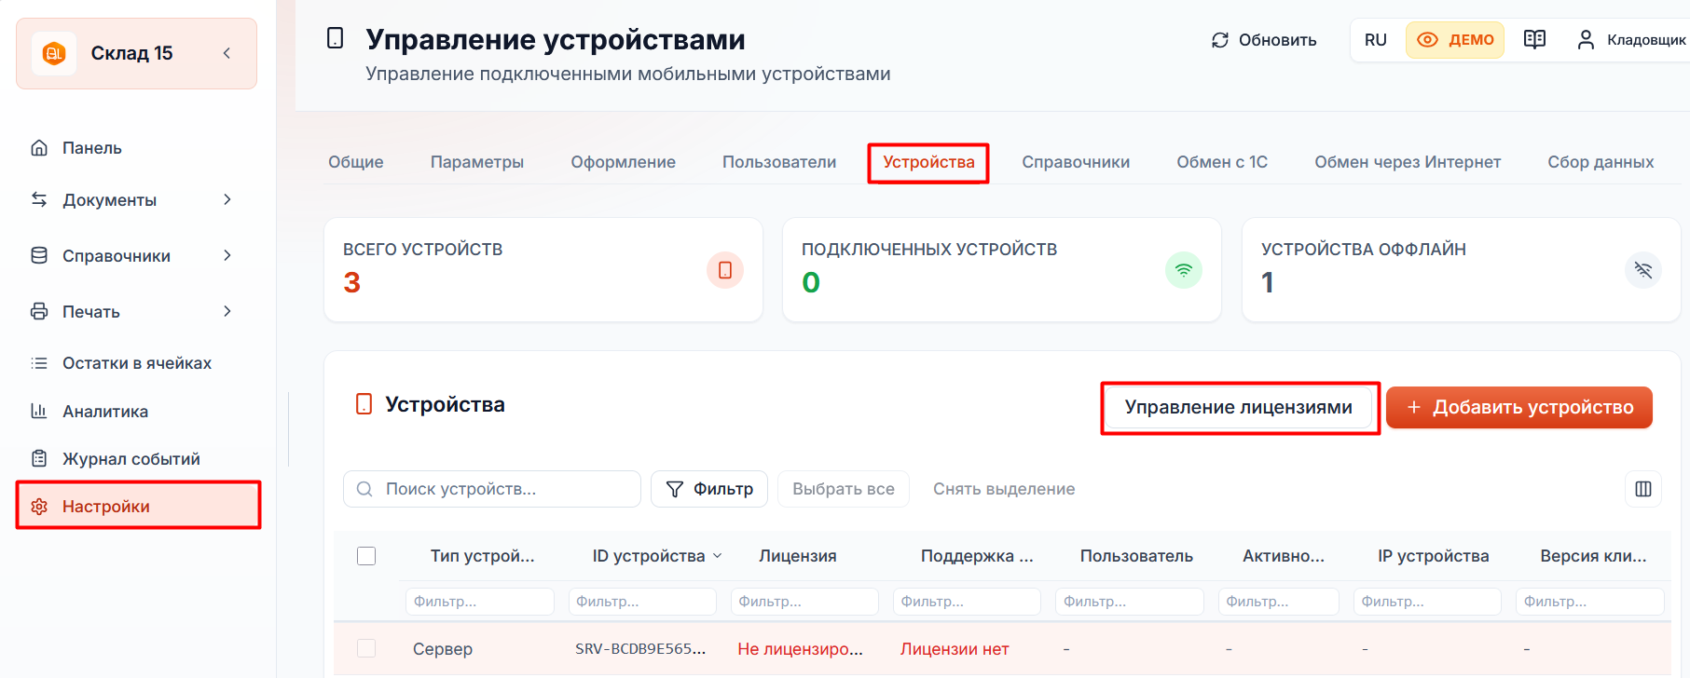Switch to the Параметры tab

477,162
